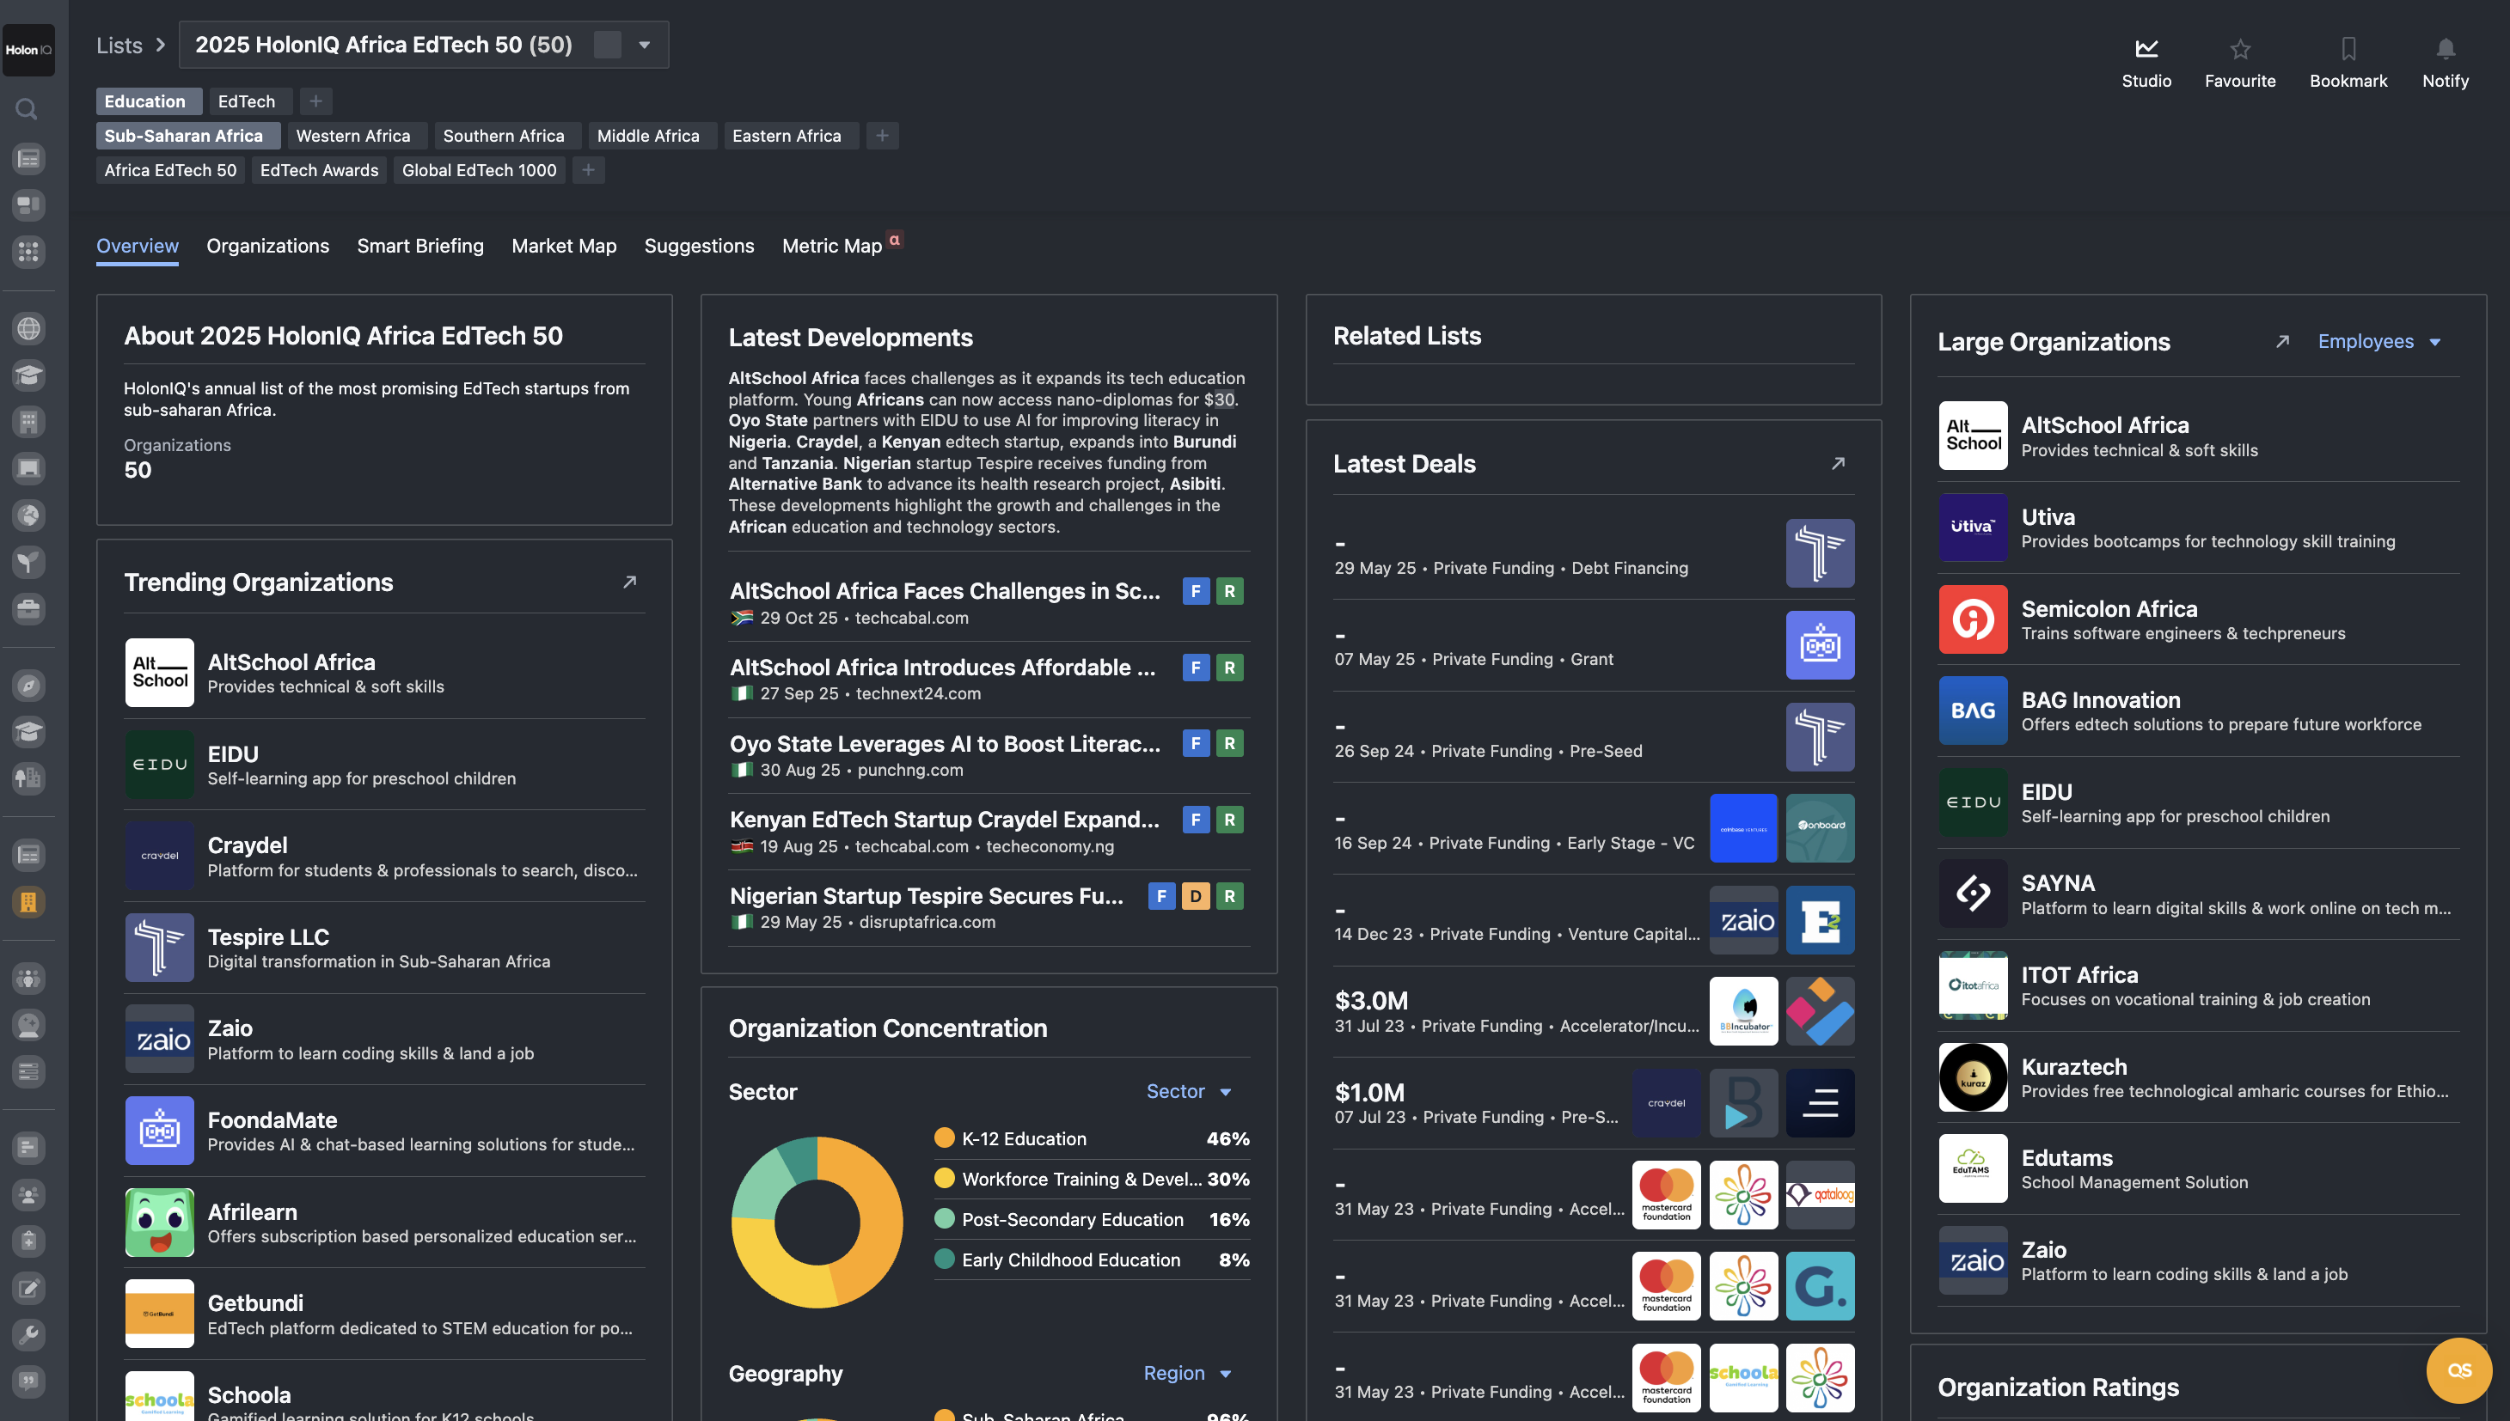Click the Bookmark icon
This screenshot has width=2510, height=1421.
2348,49
